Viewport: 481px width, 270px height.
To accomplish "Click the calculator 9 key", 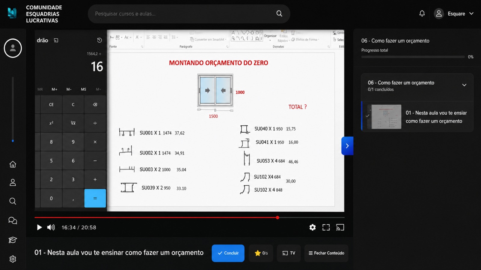I will pyautogui.click(x=73, y=142).
